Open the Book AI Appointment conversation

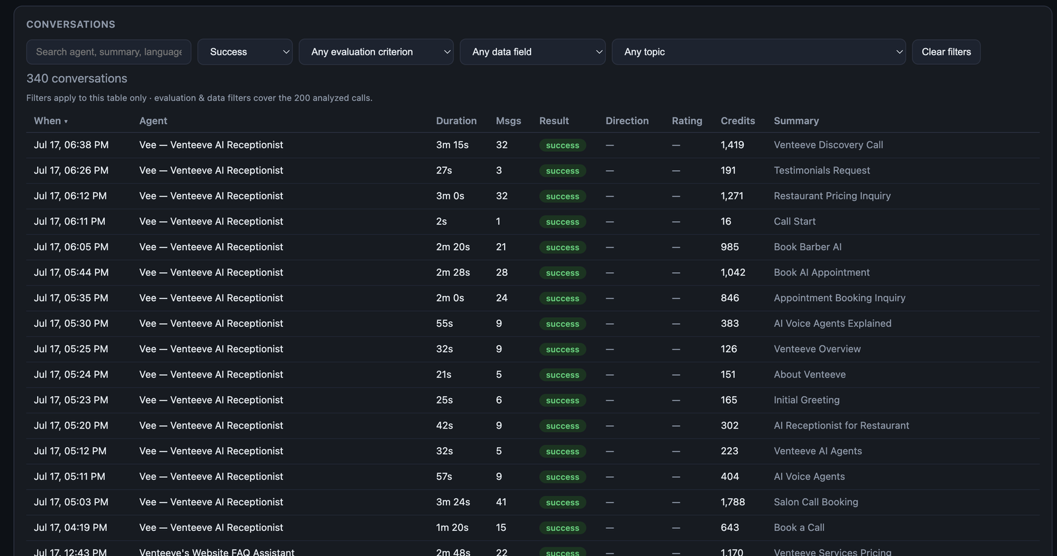click(x=532, y=273)
